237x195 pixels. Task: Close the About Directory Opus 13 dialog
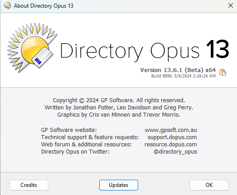click(231, 5)
